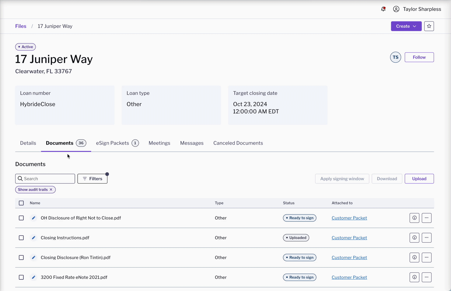Open the notifications bell
Screen dimensions: 451x291
coord(383,9)
